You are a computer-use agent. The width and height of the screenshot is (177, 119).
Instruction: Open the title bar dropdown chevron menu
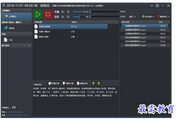[152, 6]
